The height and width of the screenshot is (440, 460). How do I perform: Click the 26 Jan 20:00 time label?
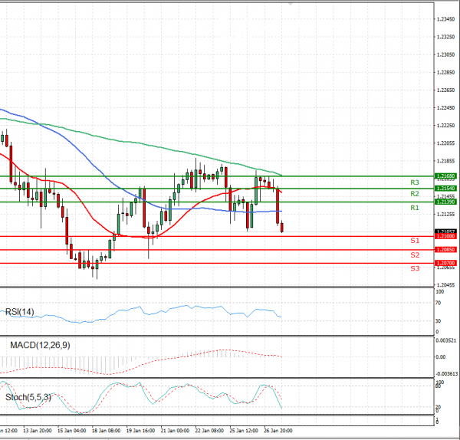[x=278, y=431]
